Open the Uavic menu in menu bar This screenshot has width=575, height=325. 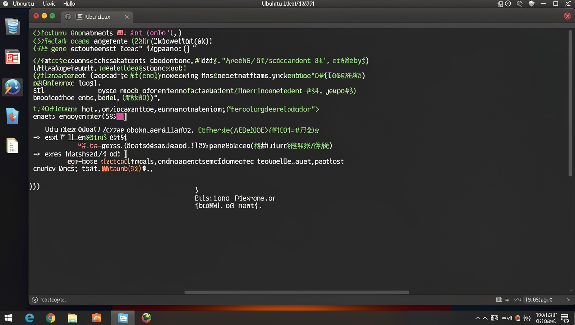coord(49,4)
